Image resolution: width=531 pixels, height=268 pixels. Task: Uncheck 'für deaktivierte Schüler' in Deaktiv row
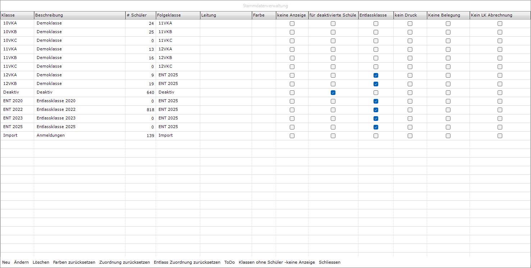click(333, 92)
